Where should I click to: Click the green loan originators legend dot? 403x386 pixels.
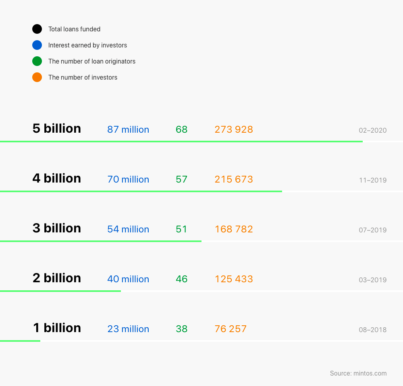[37, 61]
